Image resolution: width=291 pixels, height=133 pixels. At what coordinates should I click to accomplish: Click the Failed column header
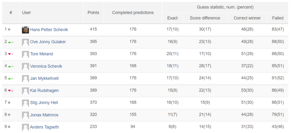[x=278, y=18]
